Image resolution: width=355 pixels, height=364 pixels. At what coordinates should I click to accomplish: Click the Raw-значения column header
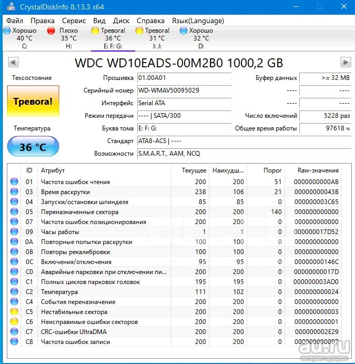313,170
